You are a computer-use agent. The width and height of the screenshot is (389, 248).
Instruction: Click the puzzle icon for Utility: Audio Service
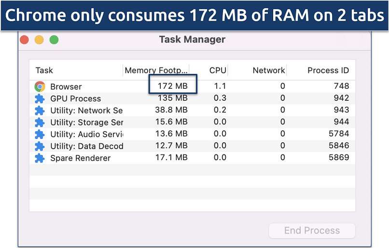pos(40,135)
